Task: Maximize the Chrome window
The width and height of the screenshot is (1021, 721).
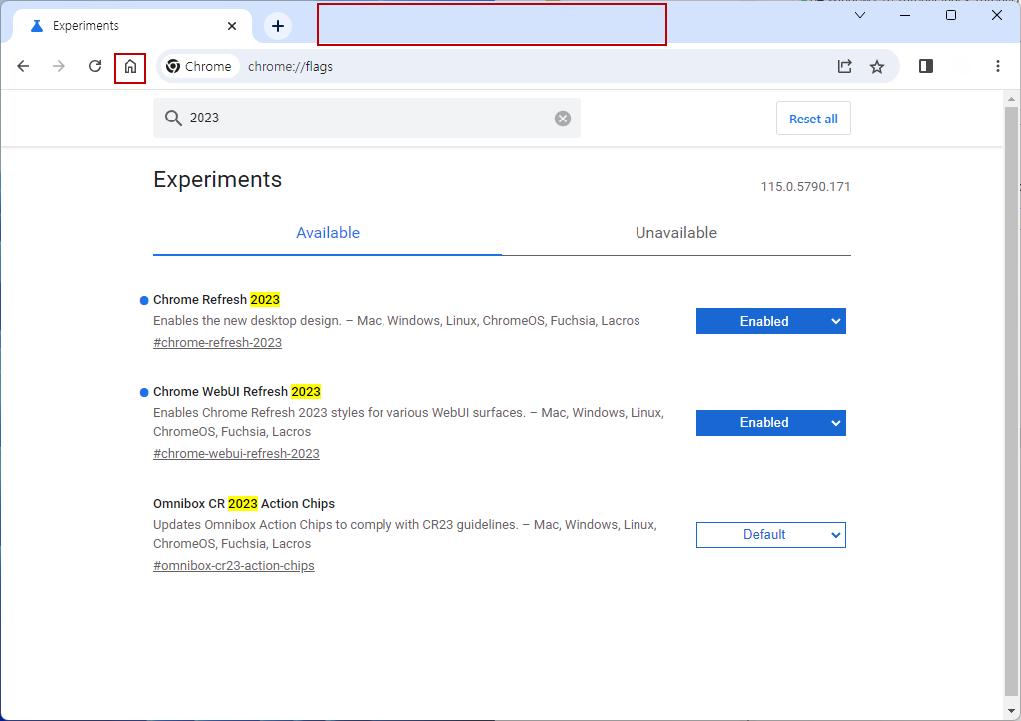Action: click(950, 15)
